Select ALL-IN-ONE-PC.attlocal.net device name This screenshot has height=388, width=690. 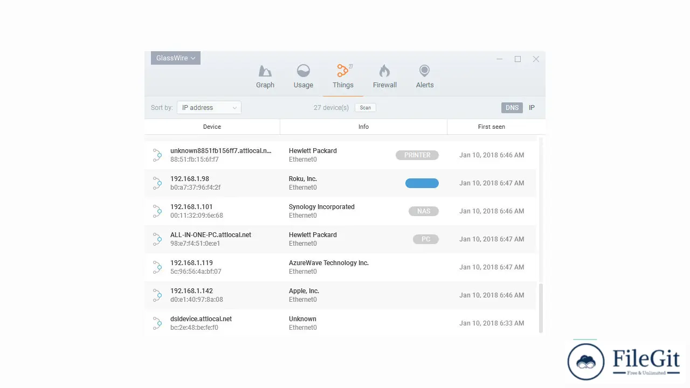[211, 235]
